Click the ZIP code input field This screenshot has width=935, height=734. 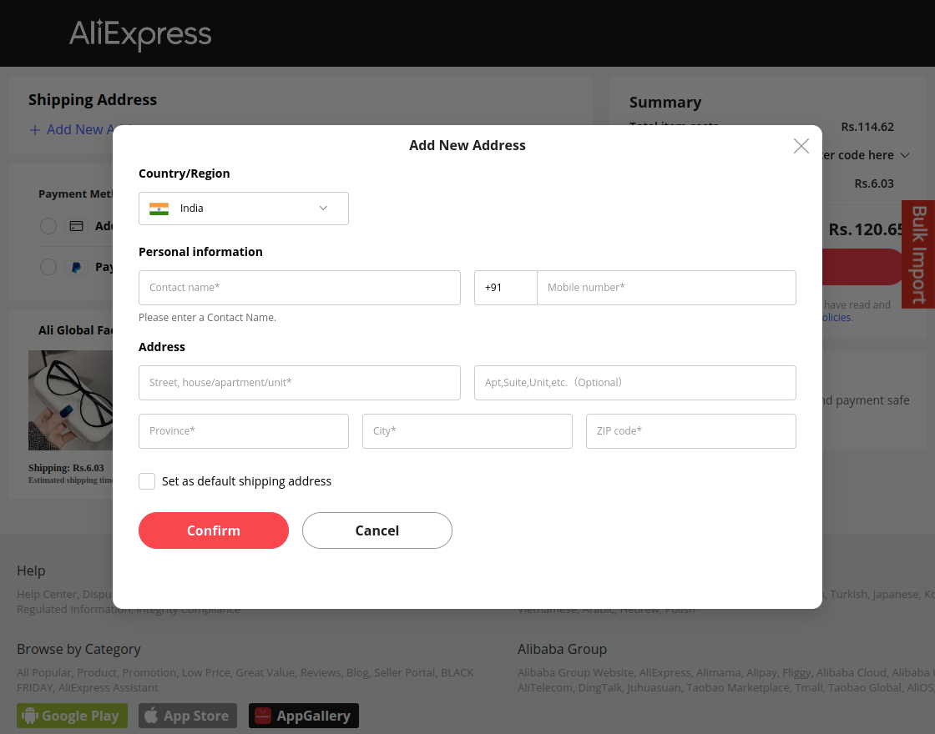690,431
